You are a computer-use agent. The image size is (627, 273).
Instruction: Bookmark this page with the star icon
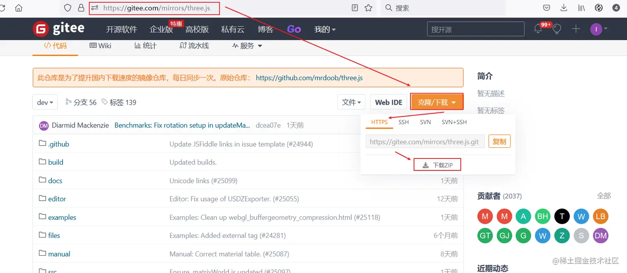(368, 8)
